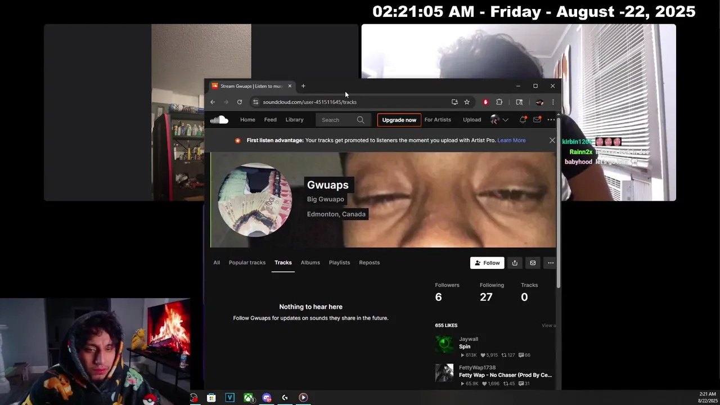Follow the Gwuaps profile
720x405 pixels.
[x=487, y=263]
